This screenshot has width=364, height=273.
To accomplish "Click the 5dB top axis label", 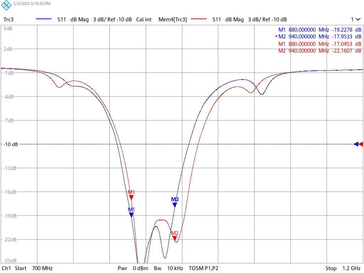I will pos(8,28).
